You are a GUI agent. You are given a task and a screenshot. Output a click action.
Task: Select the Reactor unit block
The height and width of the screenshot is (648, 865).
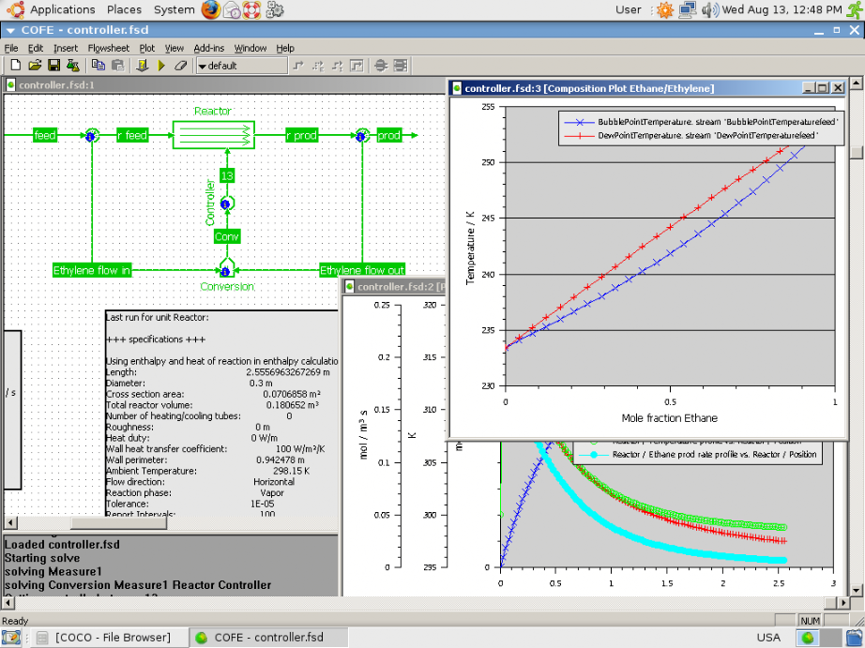point(214,134)
